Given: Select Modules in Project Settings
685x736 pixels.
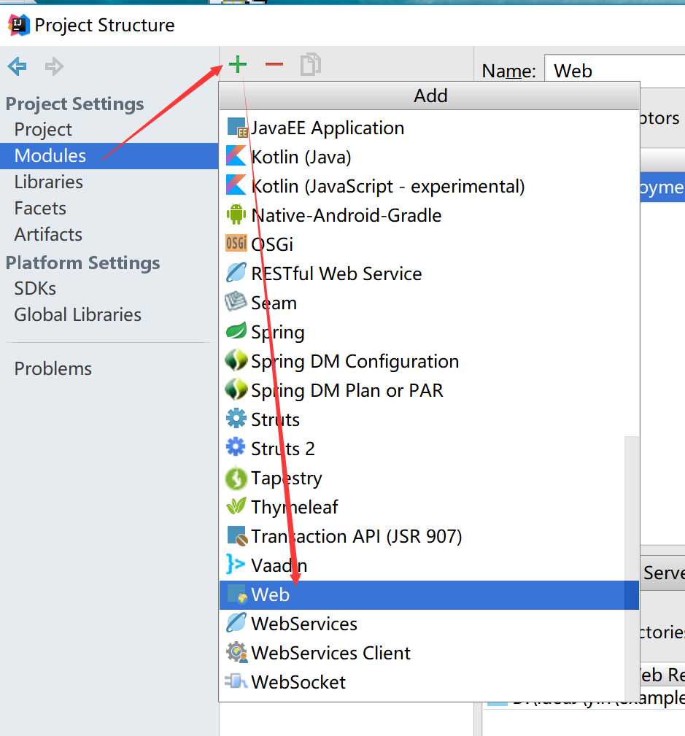Looking at the screenshot, I should pyautogui.click(x=109, y=156).
